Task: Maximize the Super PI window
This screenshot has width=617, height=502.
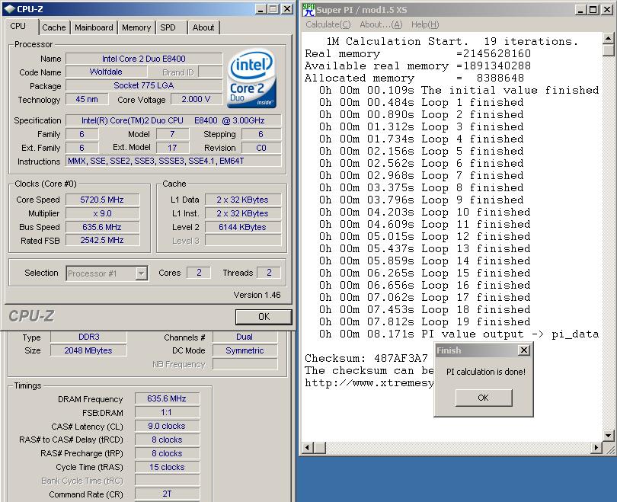Action: click(x=593, y=10)
